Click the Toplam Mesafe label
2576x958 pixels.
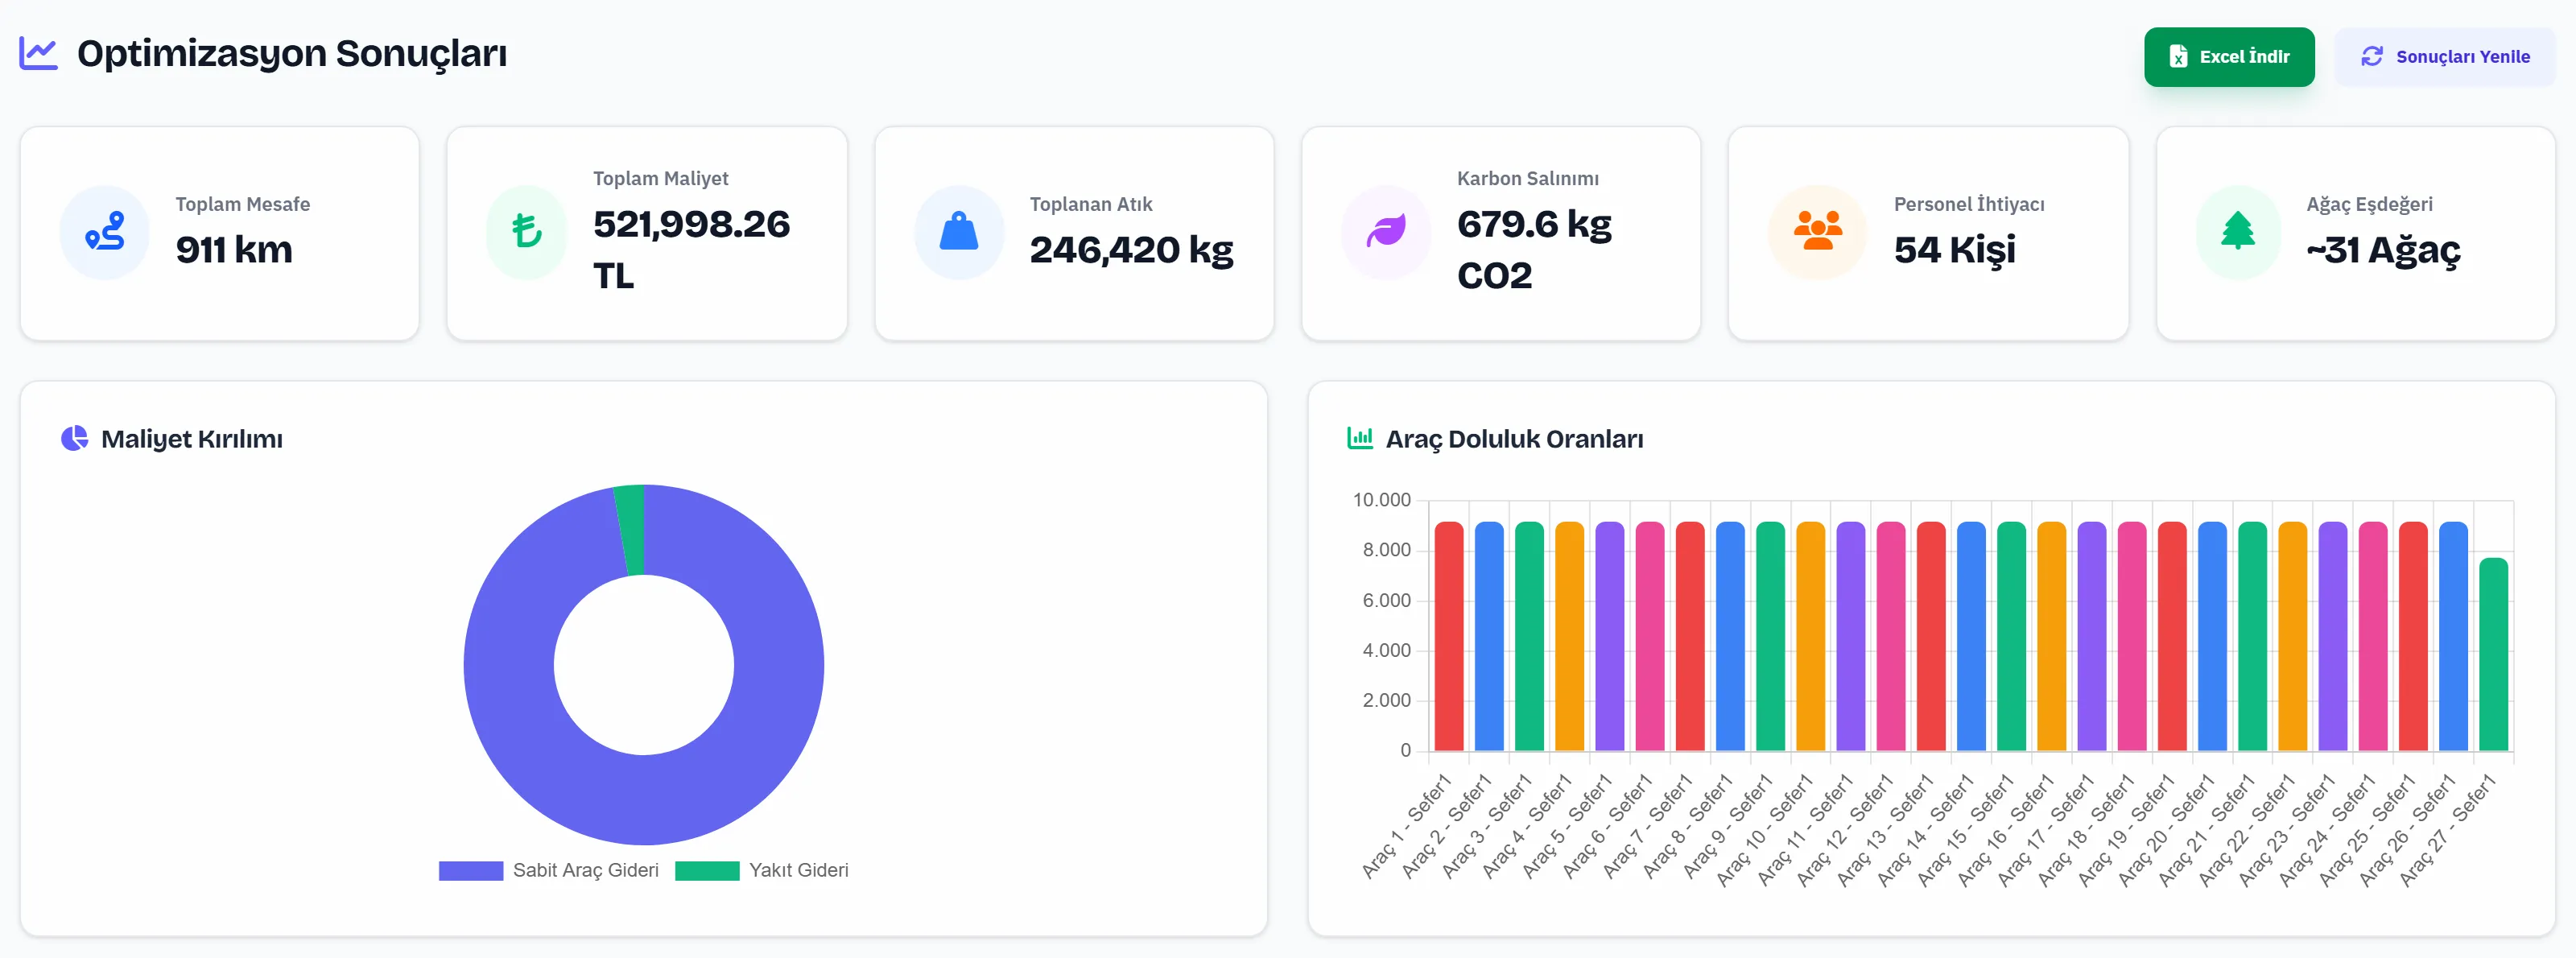(242, 204)
